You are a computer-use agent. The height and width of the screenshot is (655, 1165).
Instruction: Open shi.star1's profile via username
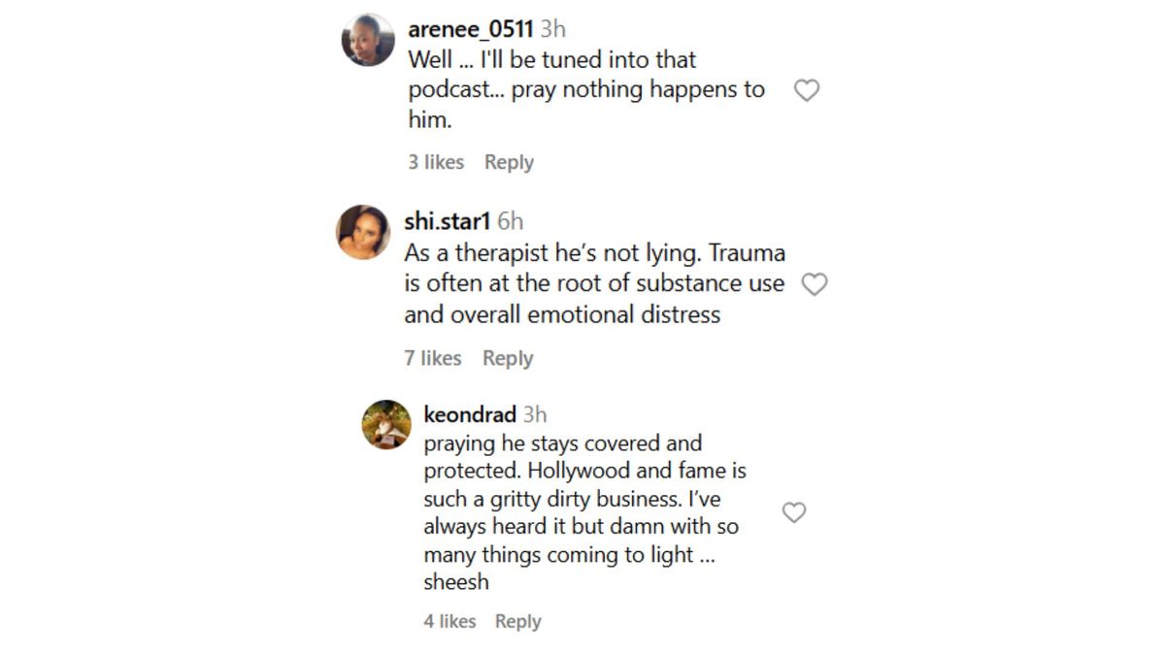click(x=446, y=221)
